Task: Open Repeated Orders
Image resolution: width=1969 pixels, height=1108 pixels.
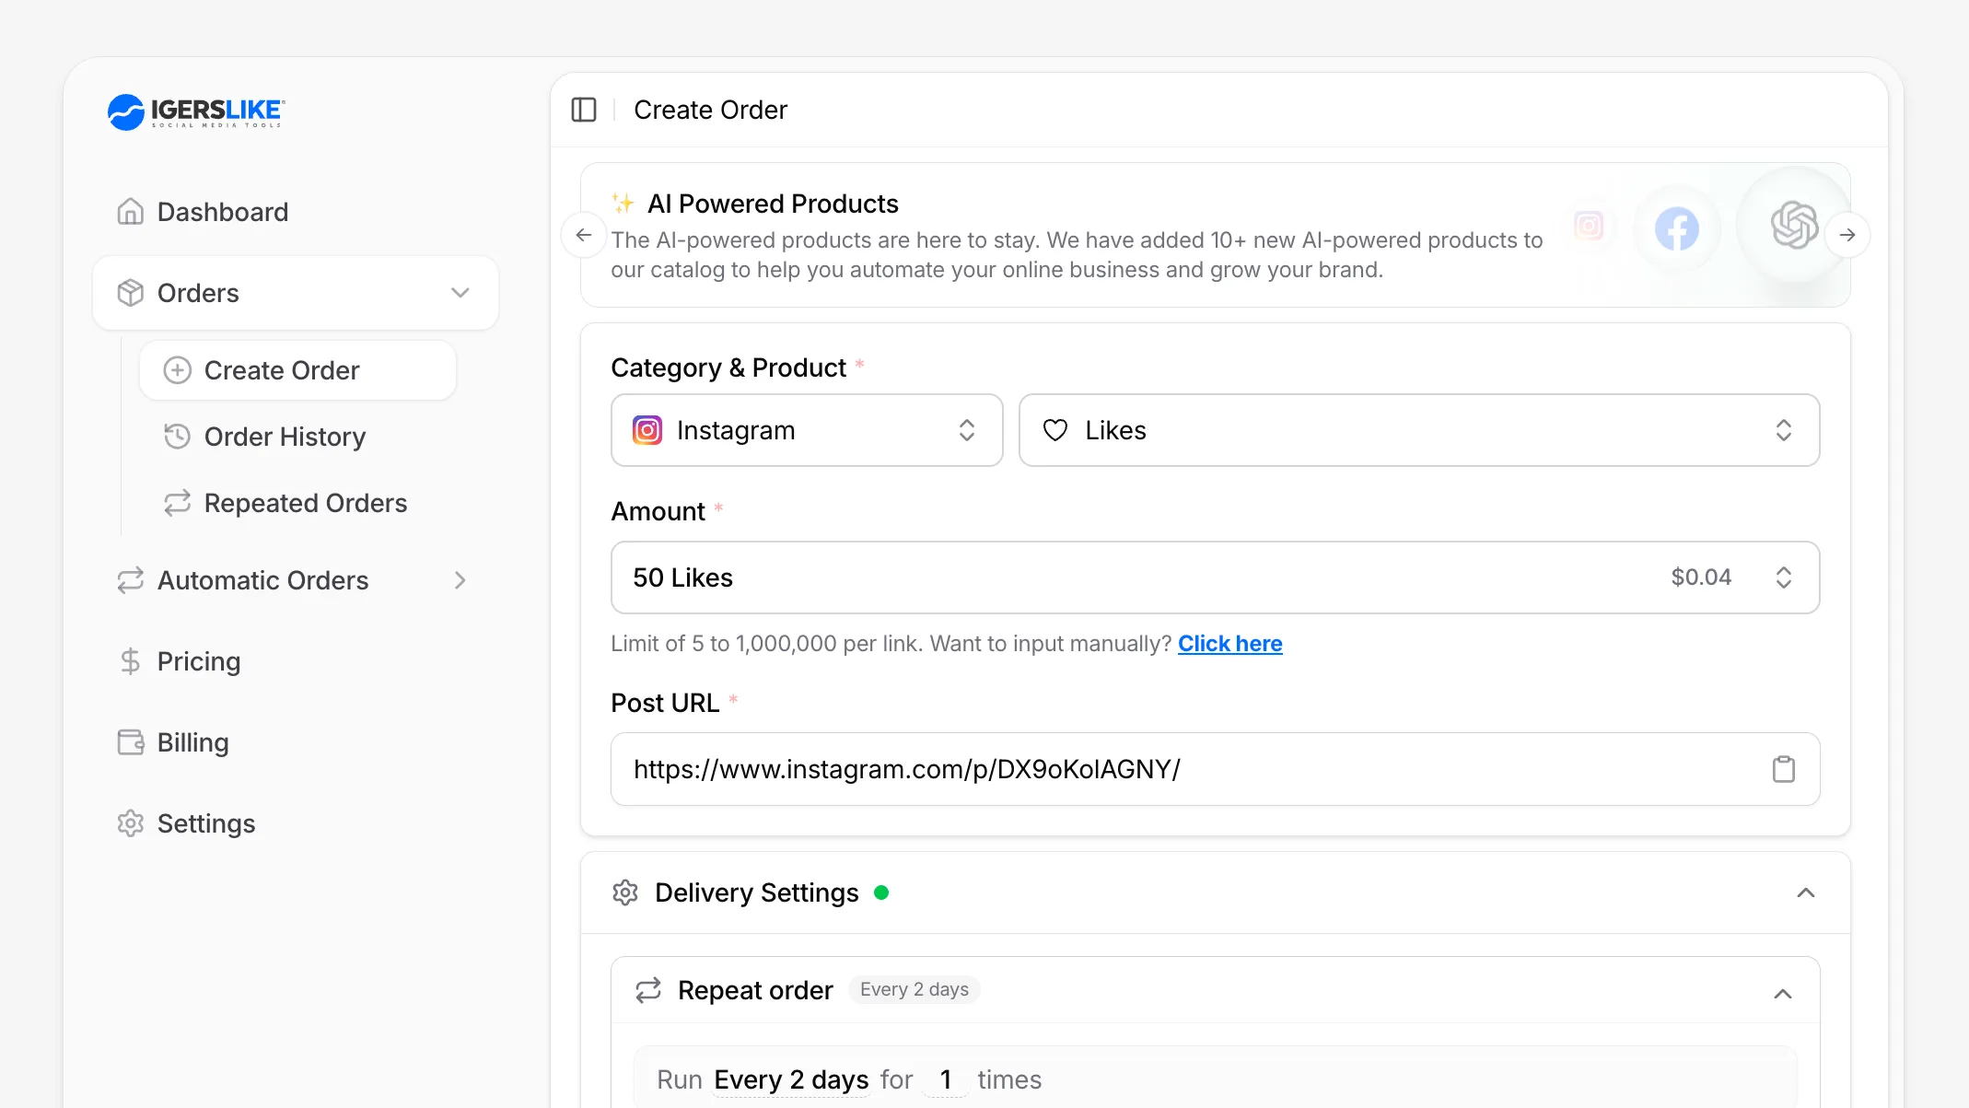Action: 298,503
